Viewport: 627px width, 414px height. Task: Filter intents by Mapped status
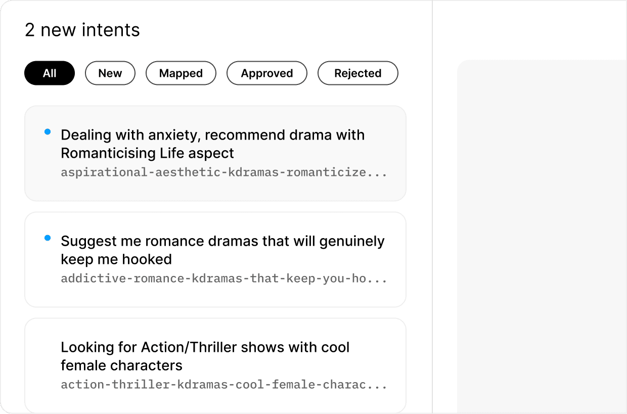click(181, 73)
